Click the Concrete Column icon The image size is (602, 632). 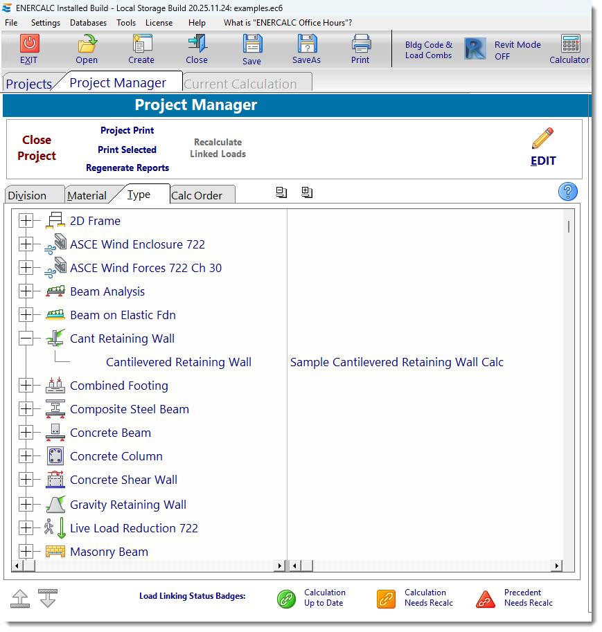pyautogui.click(x=55, y=456)
